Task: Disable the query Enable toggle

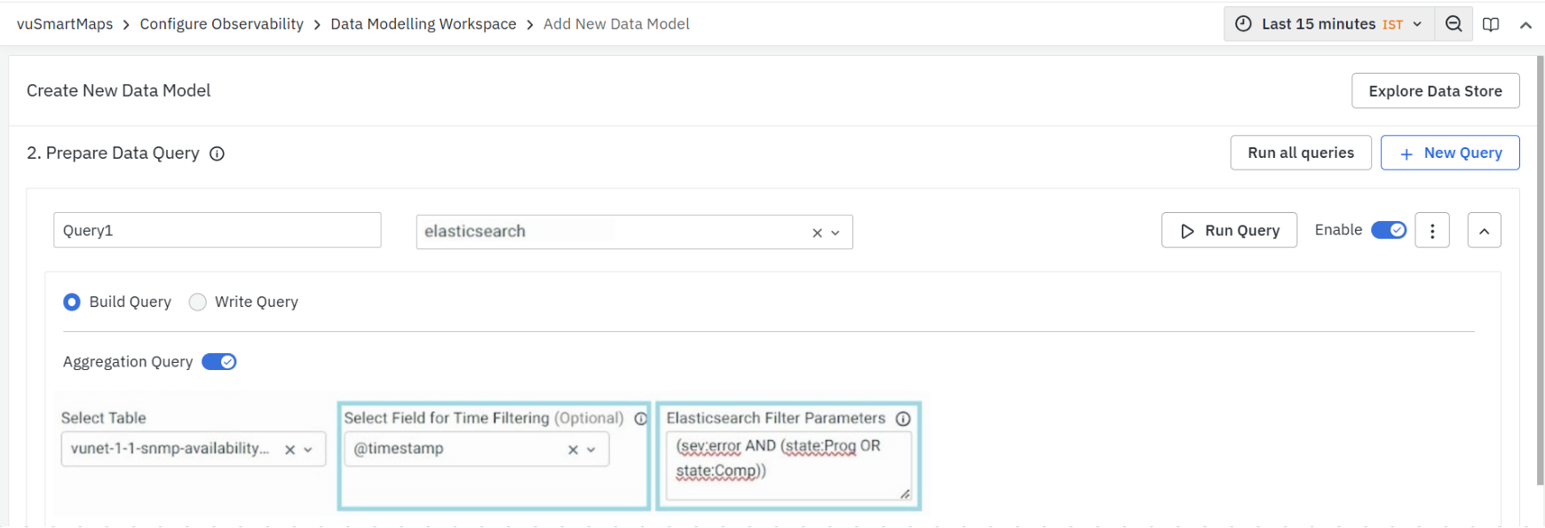Action: click(x=1388, y=231)
